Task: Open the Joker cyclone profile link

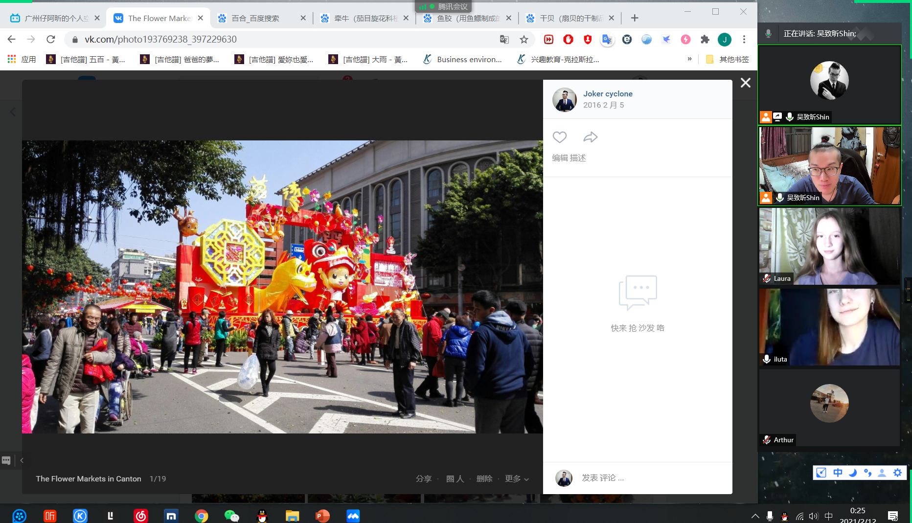Action: pos(608,93)
